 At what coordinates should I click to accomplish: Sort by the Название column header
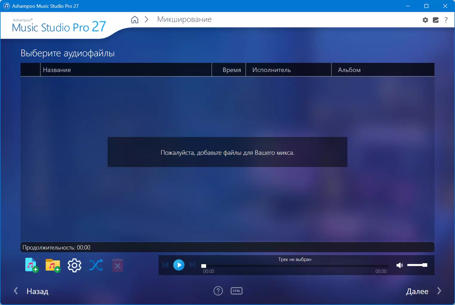(126, 70)
